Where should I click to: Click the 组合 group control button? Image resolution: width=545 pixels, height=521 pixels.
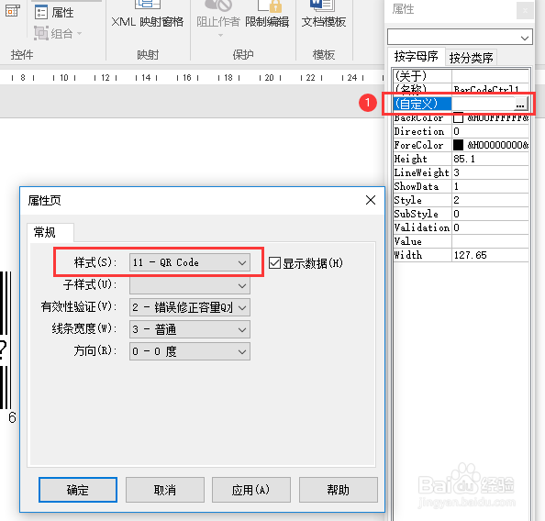point(54,33)
